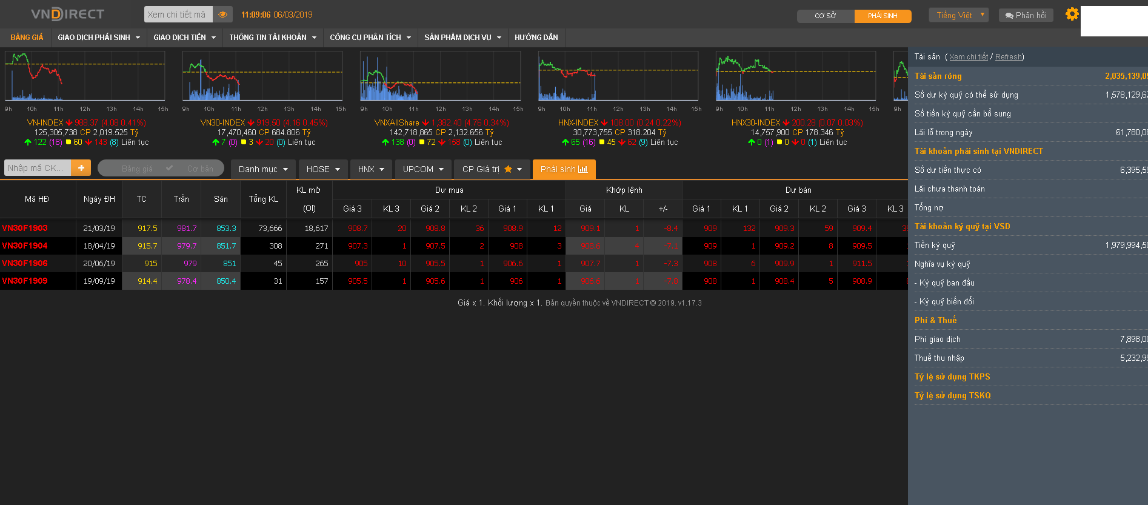The height and width of the screenshot is (505, 1148).
Task: Click the eye icon beside the symbol search
Action: point(223,15)
